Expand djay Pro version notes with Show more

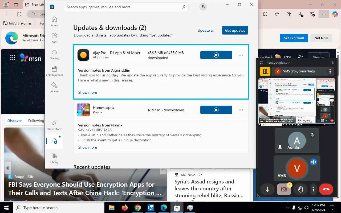pyautogui.click(x=87, y=92)
